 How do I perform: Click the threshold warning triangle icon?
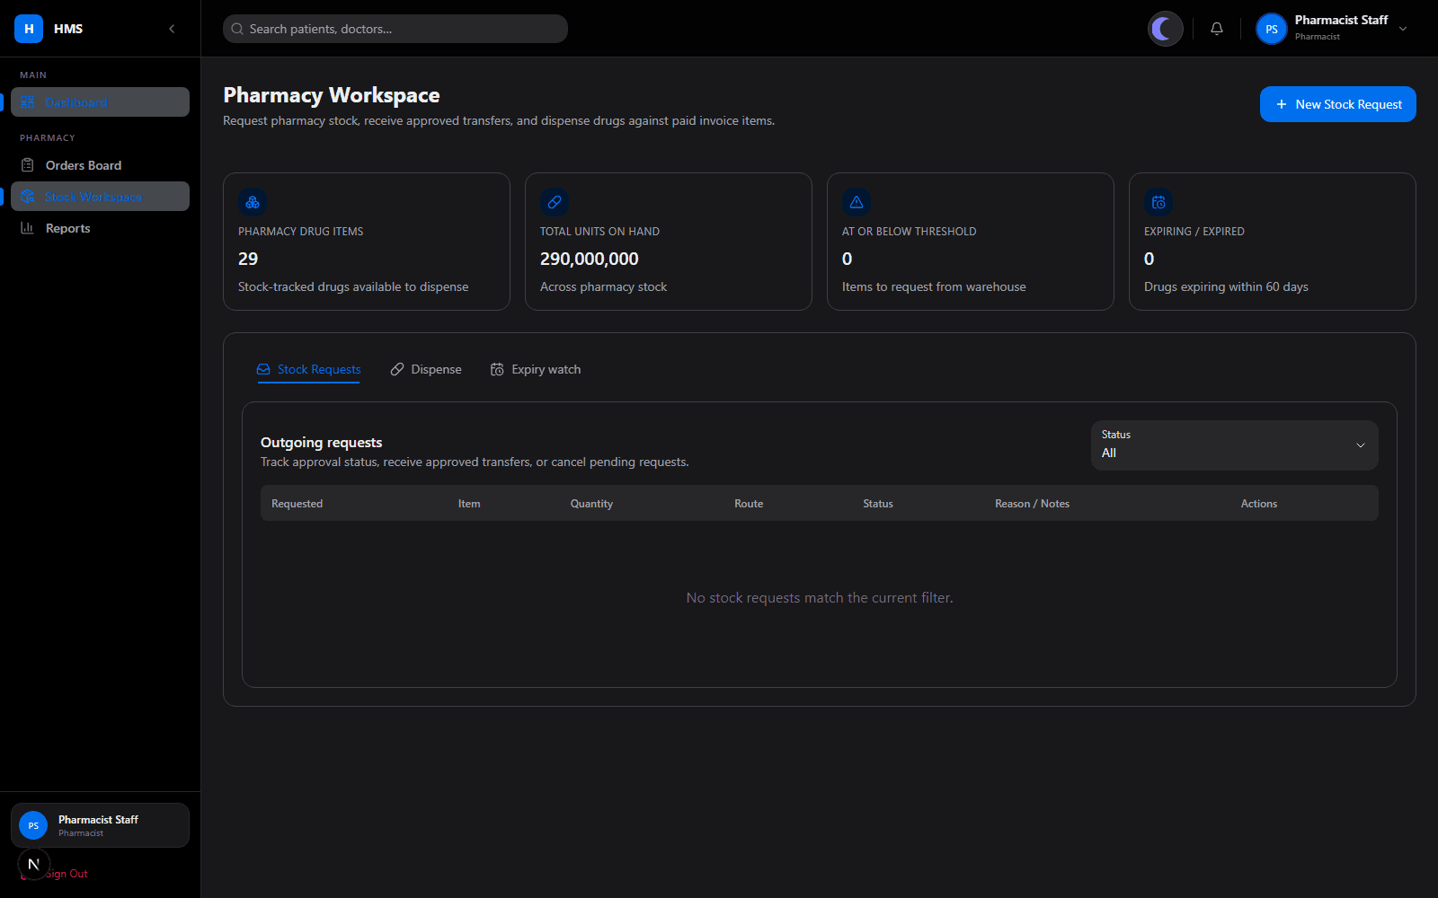pos(857,202)
